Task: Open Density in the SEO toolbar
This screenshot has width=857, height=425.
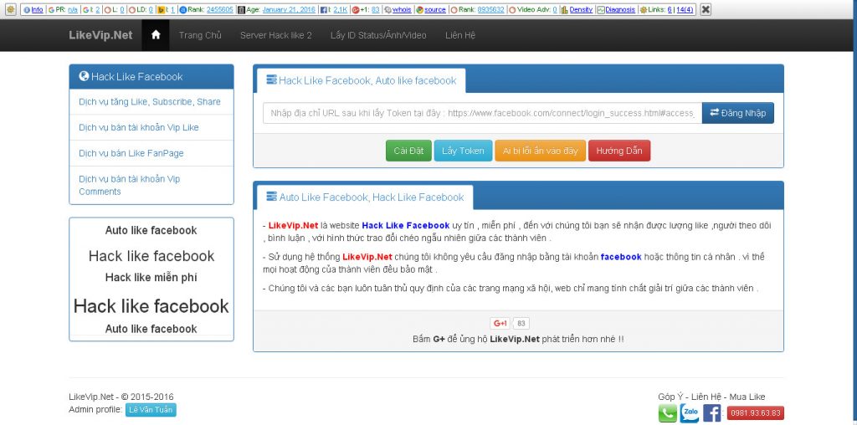Action: [x=581, y=9]
